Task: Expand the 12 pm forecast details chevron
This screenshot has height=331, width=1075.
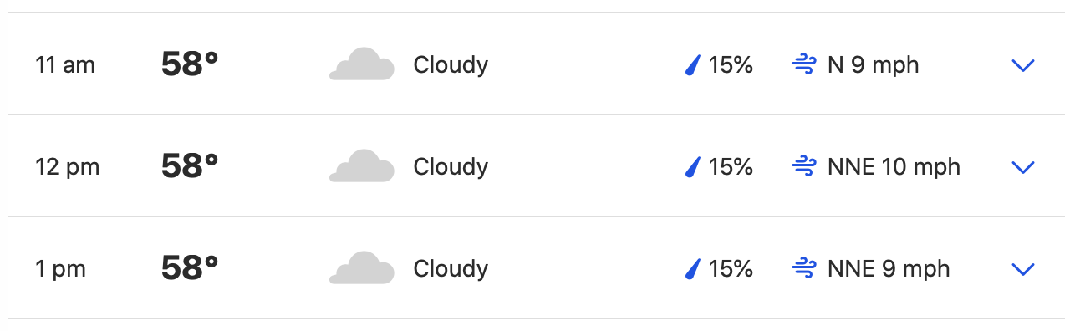Action: pos(1023,168)
